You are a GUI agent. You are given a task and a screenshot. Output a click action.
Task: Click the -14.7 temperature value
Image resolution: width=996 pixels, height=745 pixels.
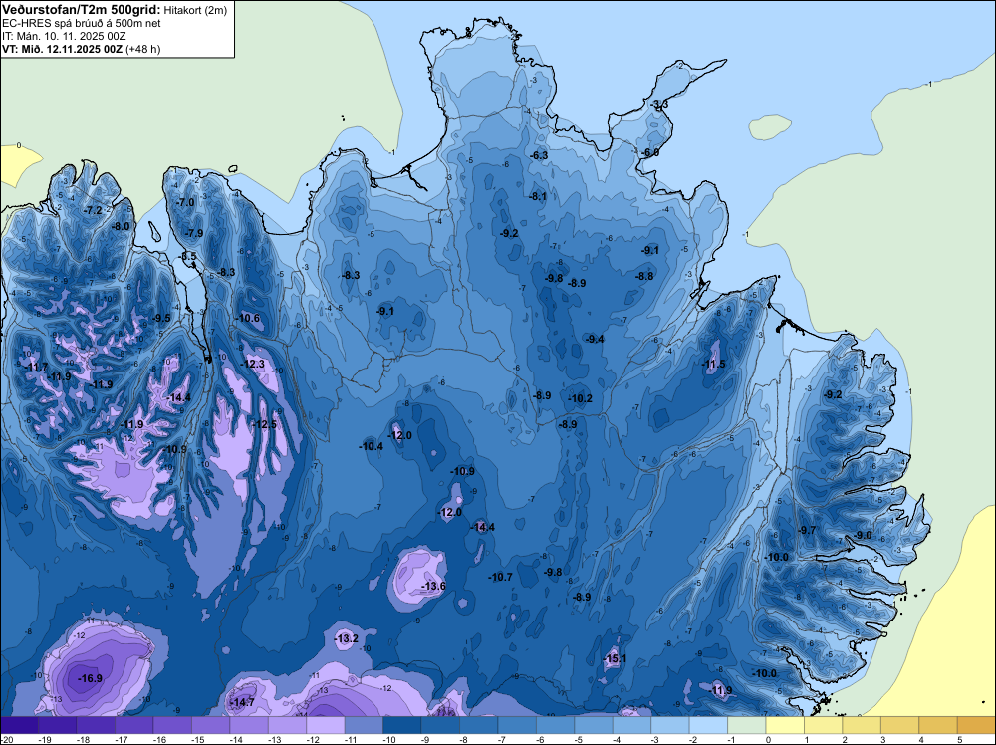pyautogui.click(x=242, y=702)
